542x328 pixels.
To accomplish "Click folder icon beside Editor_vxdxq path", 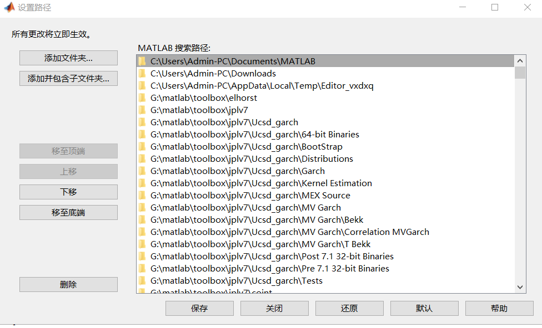I will [x=142, y=85].
